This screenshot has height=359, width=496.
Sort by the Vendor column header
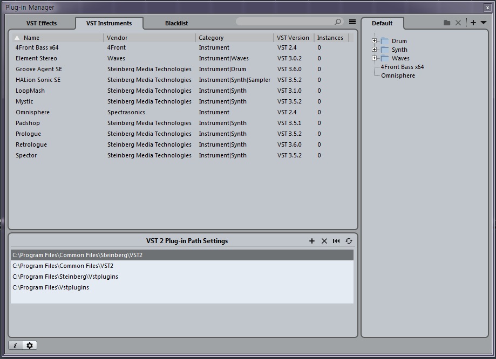150,38
